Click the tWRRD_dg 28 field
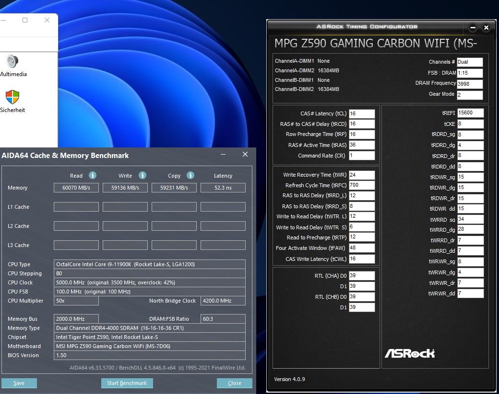The image size is (499, 394). point(471,229)
